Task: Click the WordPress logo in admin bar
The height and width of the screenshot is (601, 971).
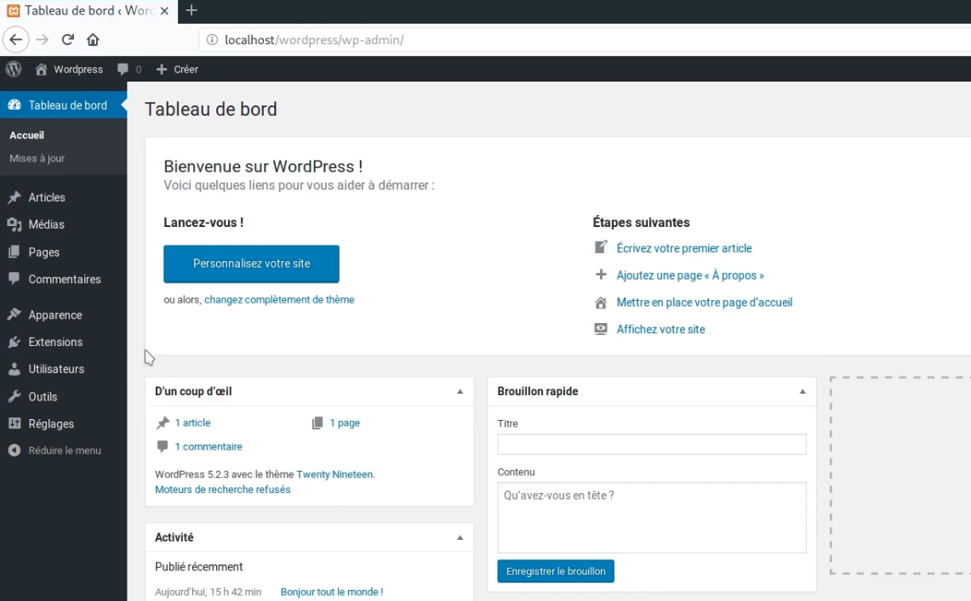Action: pos(14,69)
